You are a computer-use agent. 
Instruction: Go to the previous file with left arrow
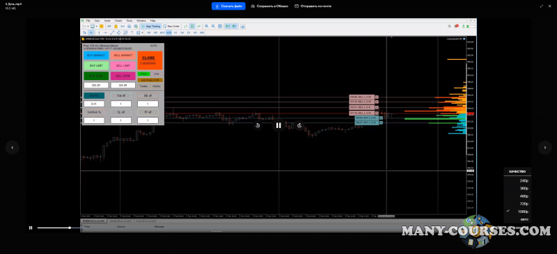click(12, 148)
